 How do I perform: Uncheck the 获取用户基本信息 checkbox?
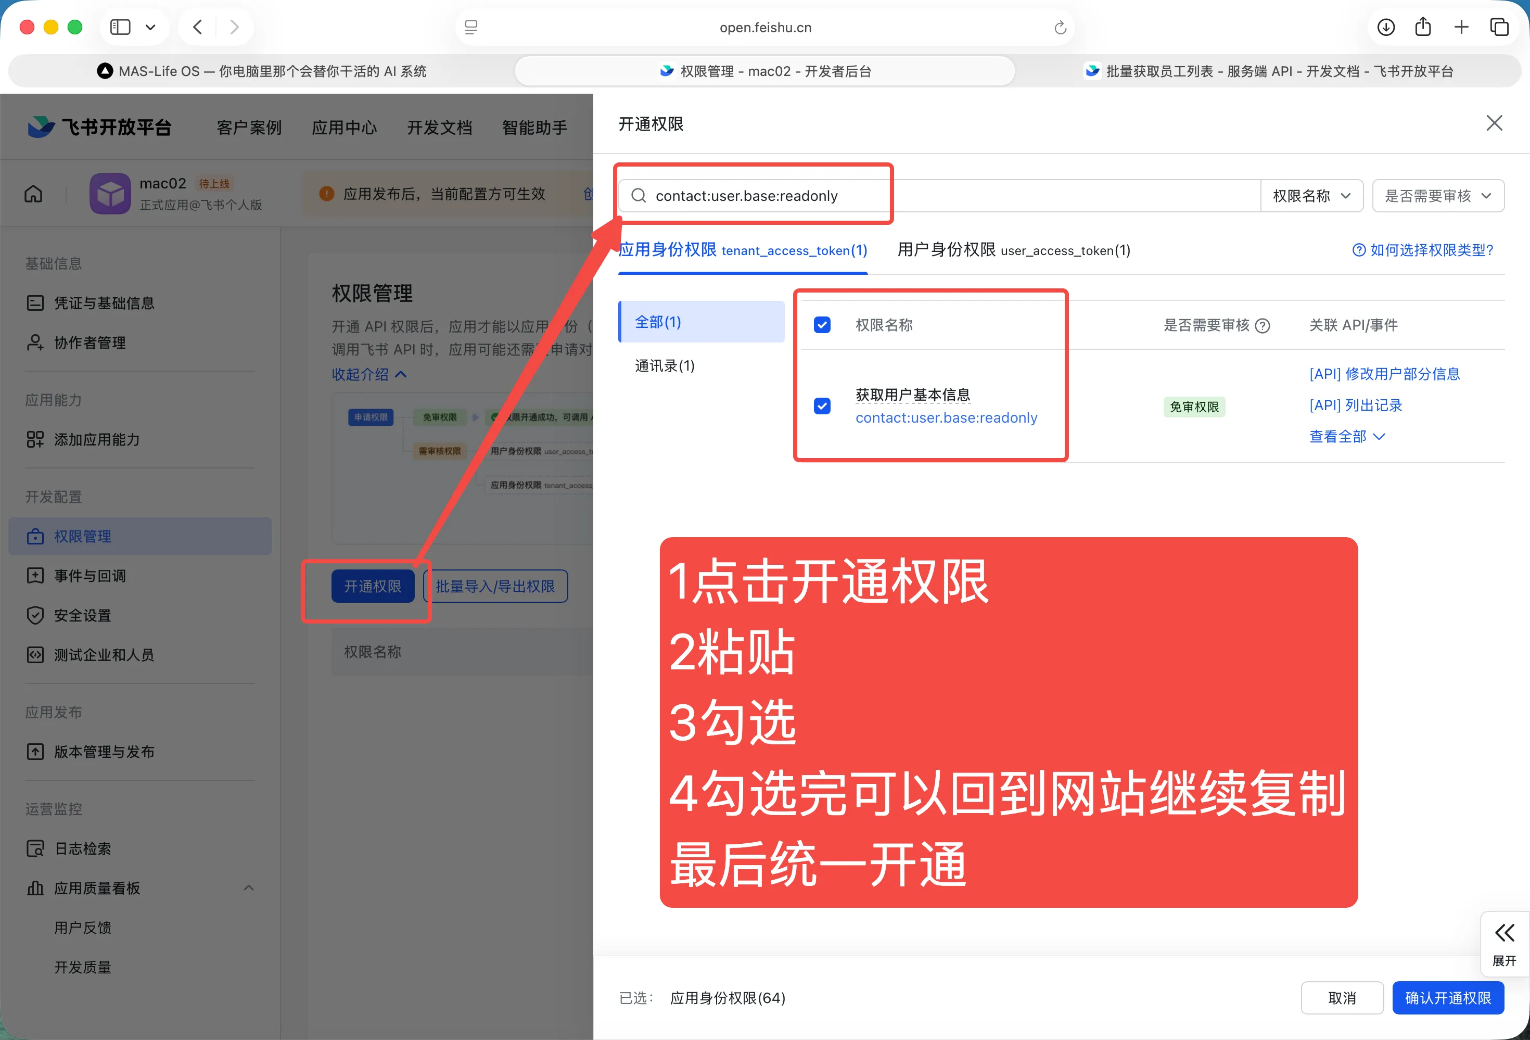[822, 405]
